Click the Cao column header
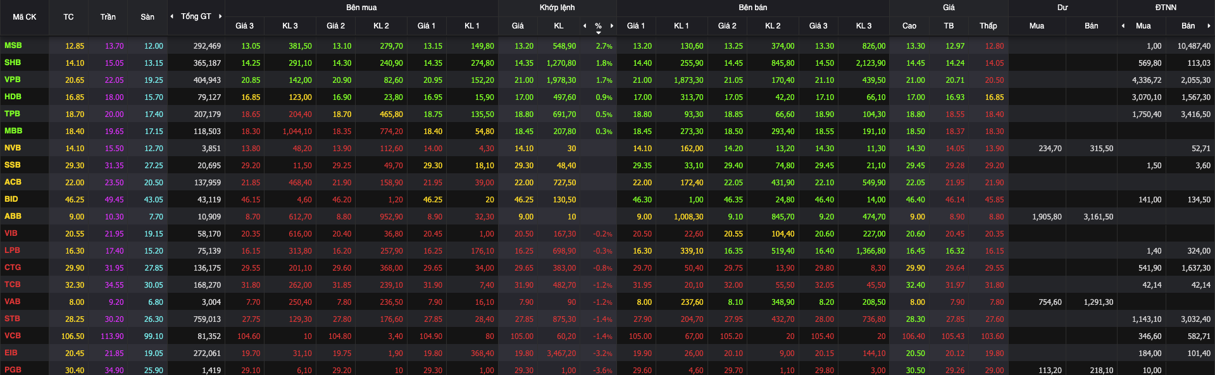This screenshot has width=1215, height=375. pos(909,26)
